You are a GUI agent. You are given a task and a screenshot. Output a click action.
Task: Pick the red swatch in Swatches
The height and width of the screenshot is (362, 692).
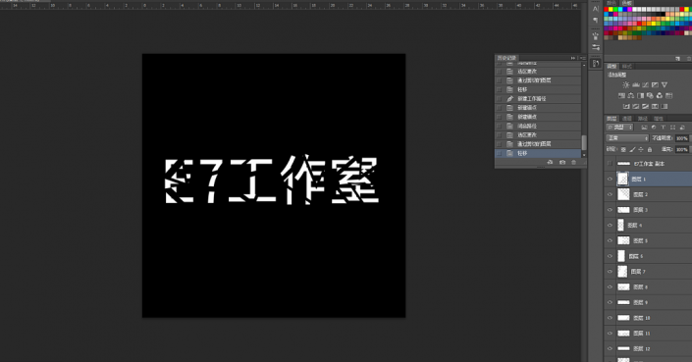tap(607, 9)
